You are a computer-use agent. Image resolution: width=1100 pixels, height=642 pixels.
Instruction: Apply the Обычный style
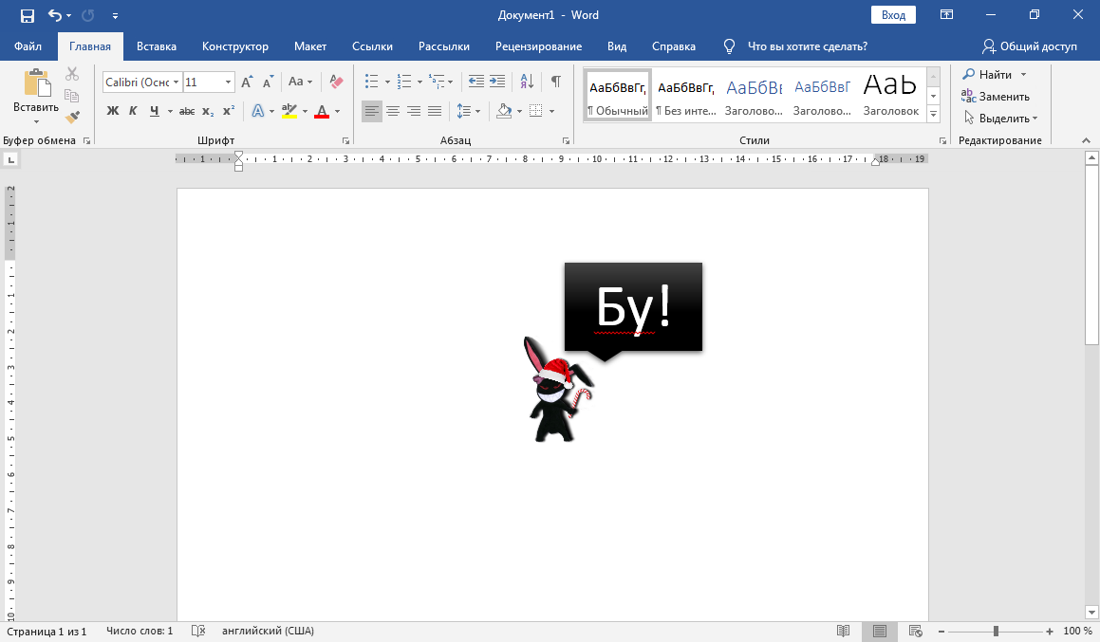point(617,96)
